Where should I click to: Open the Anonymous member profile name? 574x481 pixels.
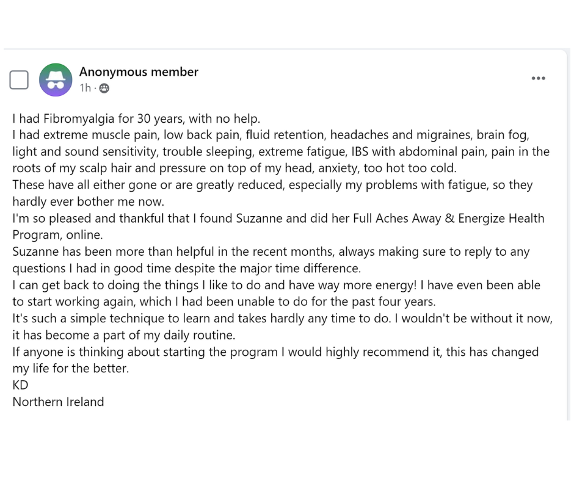click(x=139, y=72)
